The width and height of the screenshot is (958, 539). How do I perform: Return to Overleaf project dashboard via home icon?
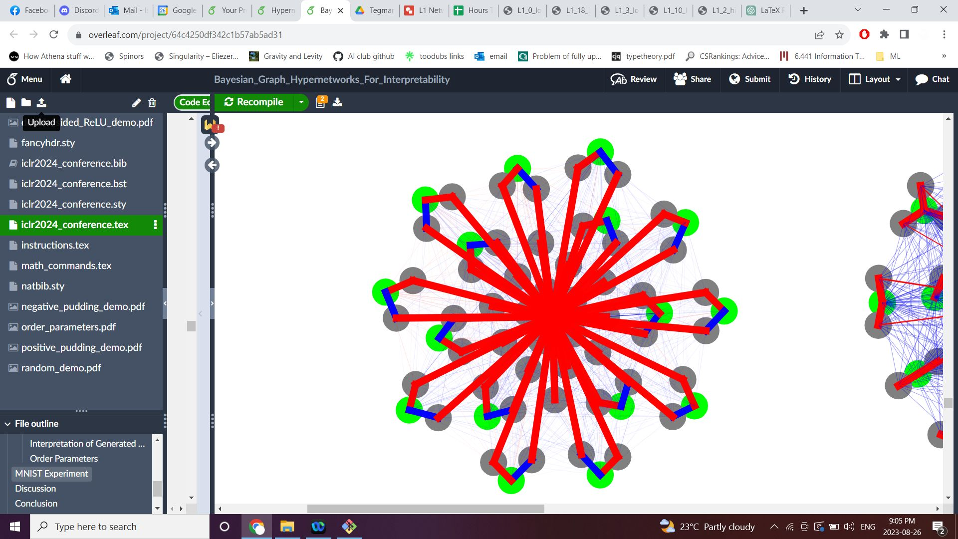click(x=65, y=79)
